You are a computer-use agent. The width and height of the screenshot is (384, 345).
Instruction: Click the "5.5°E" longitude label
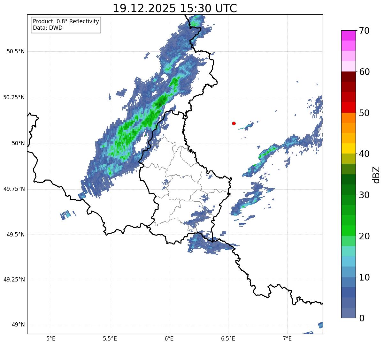tap(110, 339)
